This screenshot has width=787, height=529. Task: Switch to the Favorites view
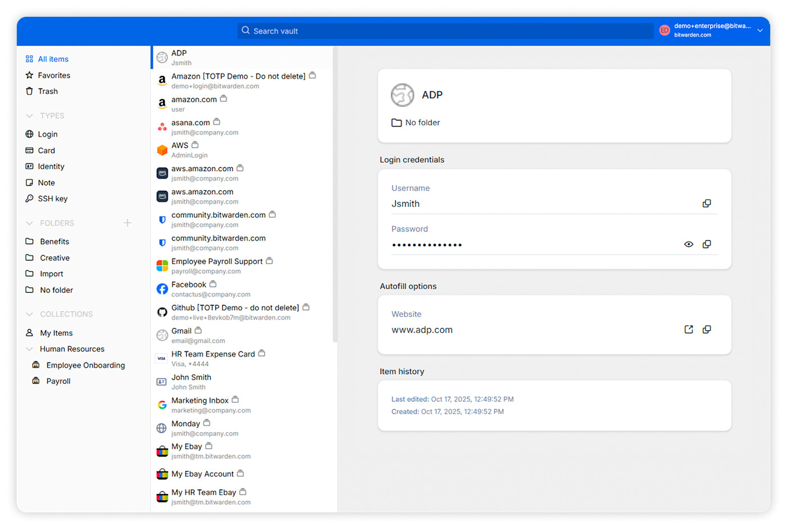(x=54, y=75)
